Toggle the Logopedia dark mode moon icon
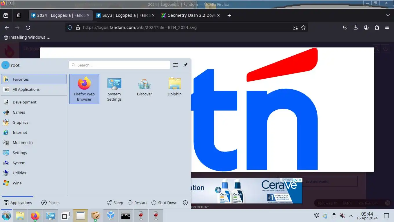This screenshot has height=222, width=394. (x=385, y=49)
